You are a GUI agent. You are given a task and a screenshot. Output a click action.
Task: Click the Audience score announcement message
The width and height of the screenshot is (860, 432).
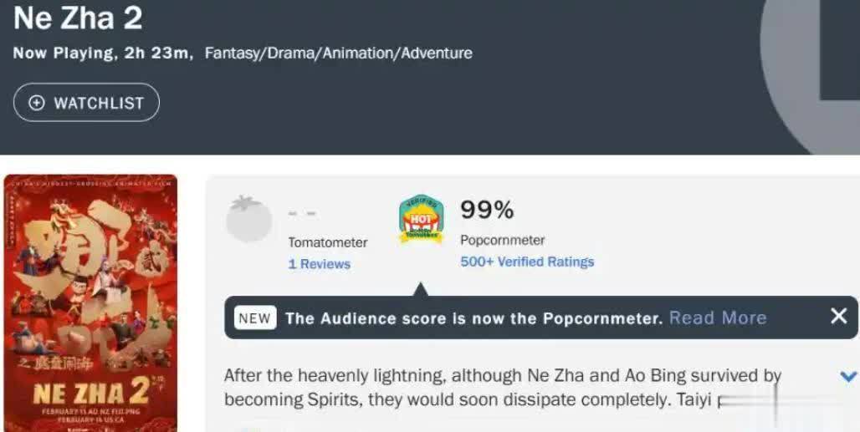(x=474, y=318)
